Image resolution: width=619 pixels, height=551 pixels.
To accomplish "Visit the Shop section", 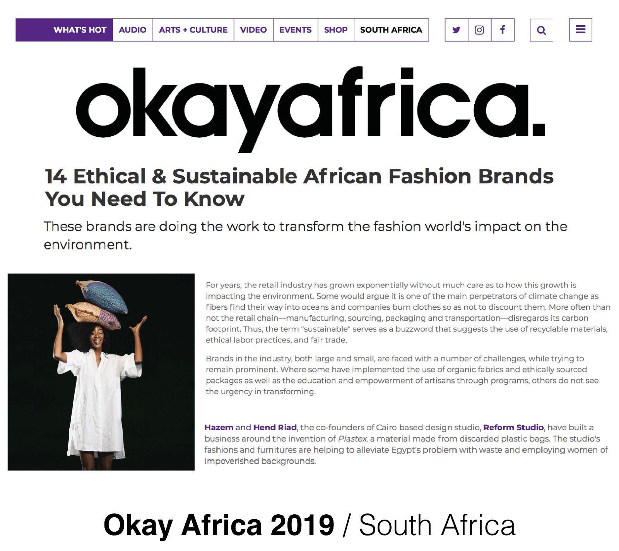I will point(335,30).
